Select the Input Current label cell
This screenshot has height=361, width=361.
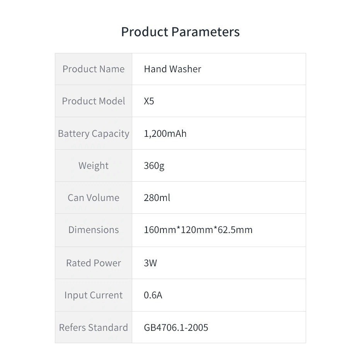coord(94,295)
